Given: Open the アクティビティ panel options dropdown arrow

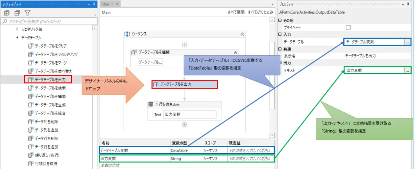Looking at the screenshot, I should tap(89, 4).
